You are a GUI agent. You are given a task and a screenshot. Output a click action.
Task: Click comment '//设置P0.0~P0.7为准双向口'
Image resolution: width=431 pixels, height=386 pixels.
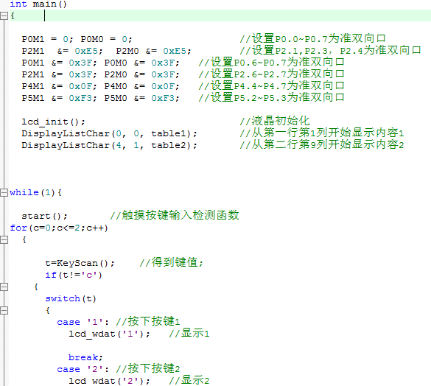(313, 39)
